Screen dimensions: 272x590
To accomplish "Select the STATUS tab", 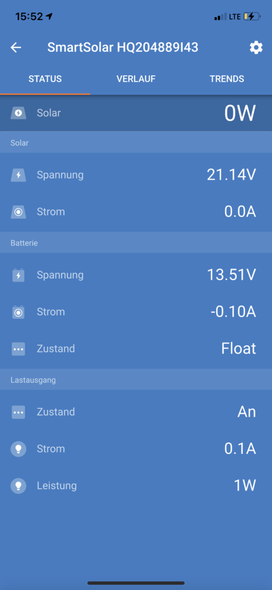I will point(45,79).
